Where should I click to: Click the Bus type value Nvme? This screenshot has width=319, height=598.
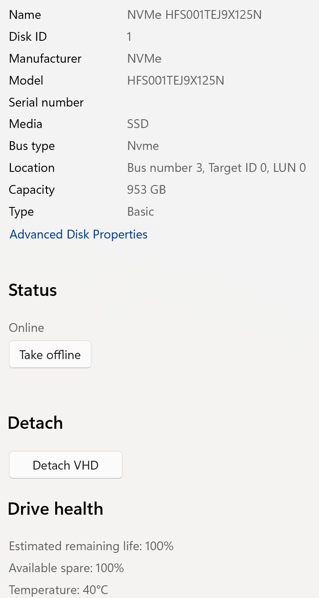(143, 146)
